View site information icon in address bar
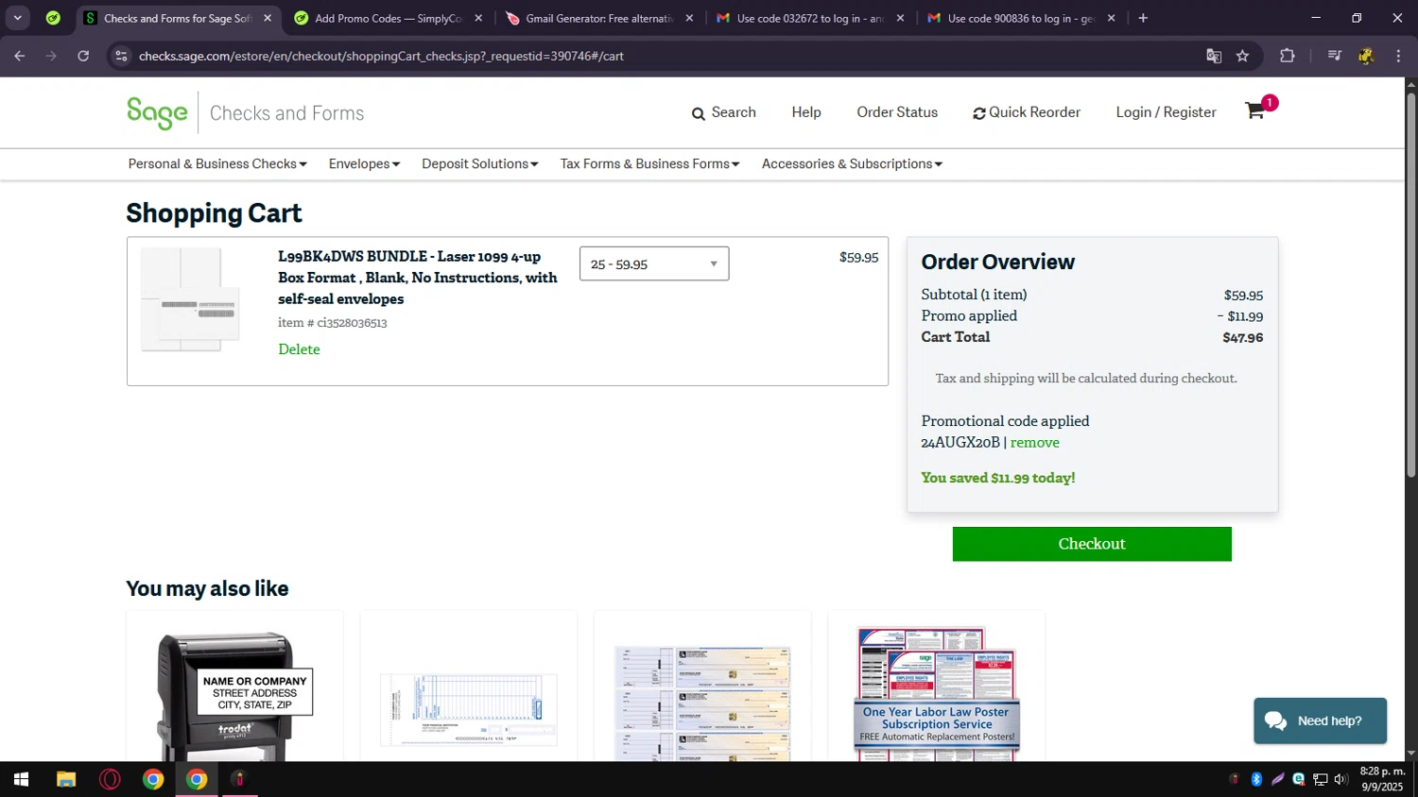Image resolution: width=1418 pixels, height=797 pixels. point(121,56)
